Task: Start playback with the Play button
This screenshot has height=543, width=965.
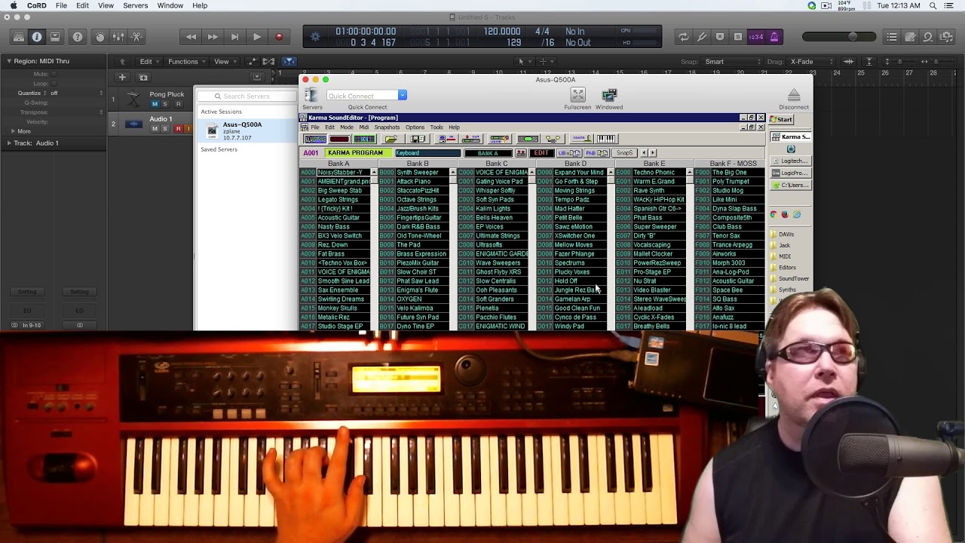Action: [x=256, y=37]
